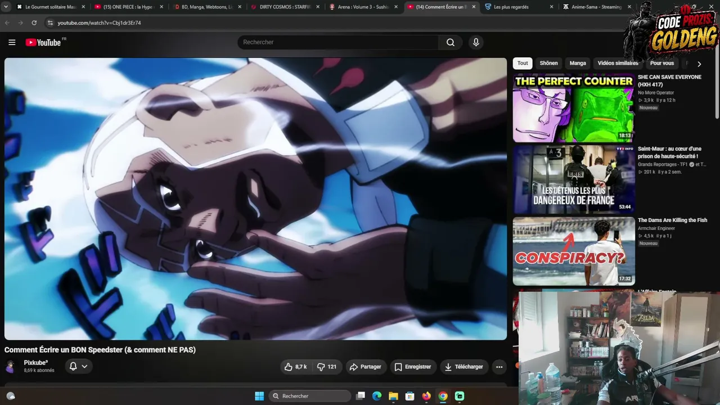The image size is (720, 405).
Task: Go forward using the browser forward arrow
Action: [x=20, y=23]
